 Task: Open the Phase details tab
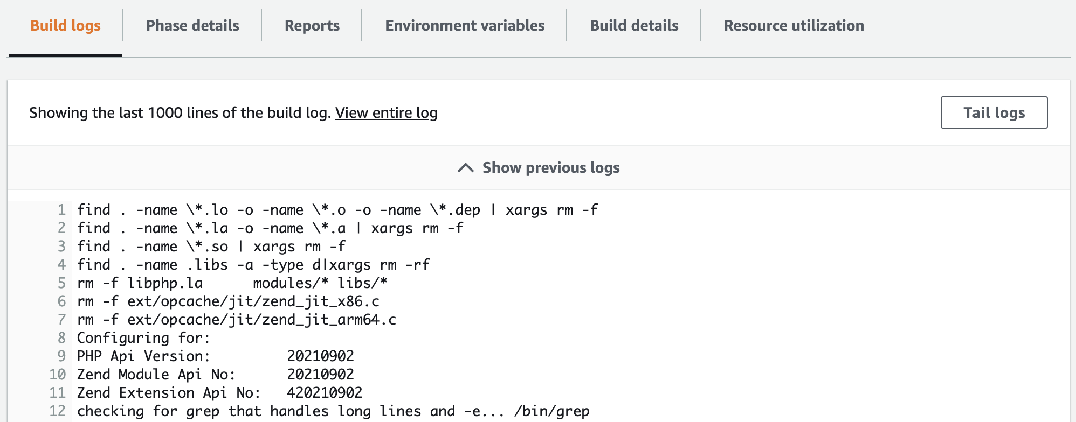(x=192, y=26)
